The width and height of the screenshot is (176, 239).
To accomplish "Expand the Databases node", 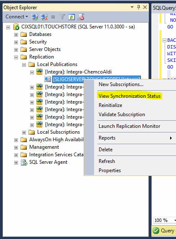I will click(16, 35).
